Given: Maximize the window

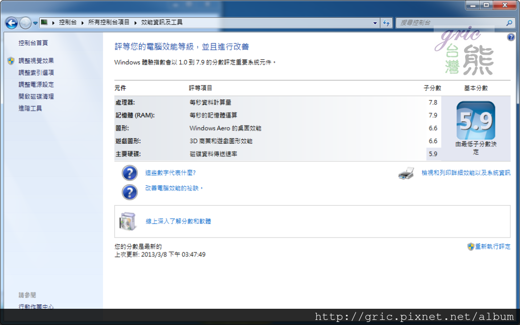Looking at the screenshot, I should click(486, 5).
